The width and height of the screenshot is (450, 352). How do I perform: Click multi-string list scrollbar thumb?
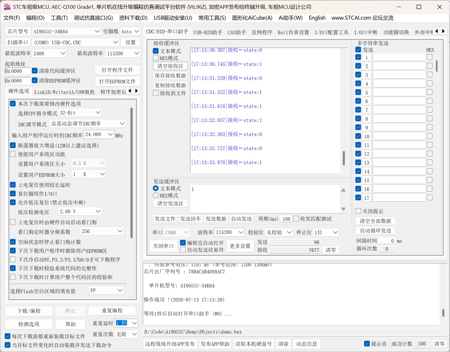click(x=437, y=66)
